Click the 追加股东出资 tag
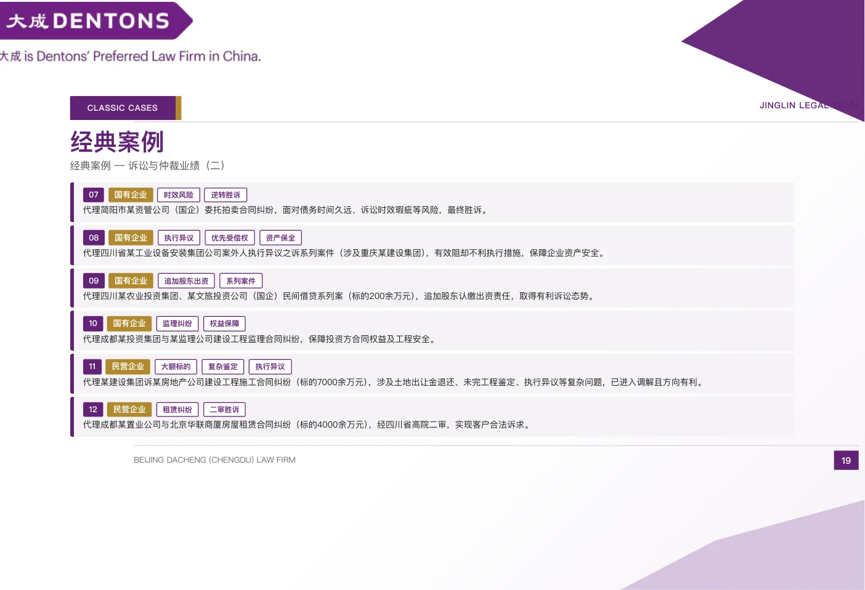 click(186, 281)
